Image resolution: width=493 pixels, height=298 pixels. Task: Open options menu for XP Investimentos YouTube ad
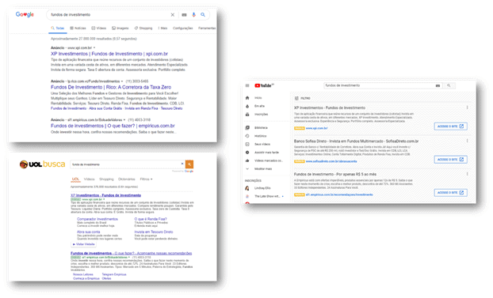[x=467, y=108]
